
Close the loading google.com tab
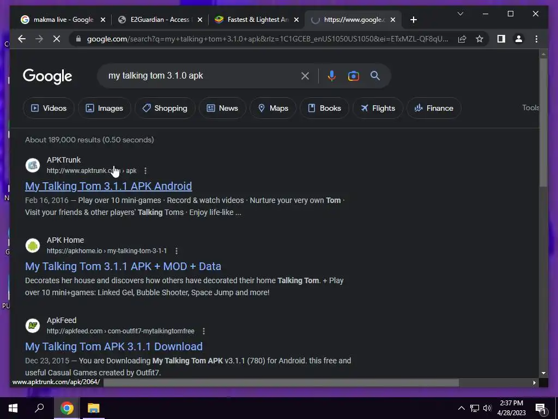tap(393, 20)
